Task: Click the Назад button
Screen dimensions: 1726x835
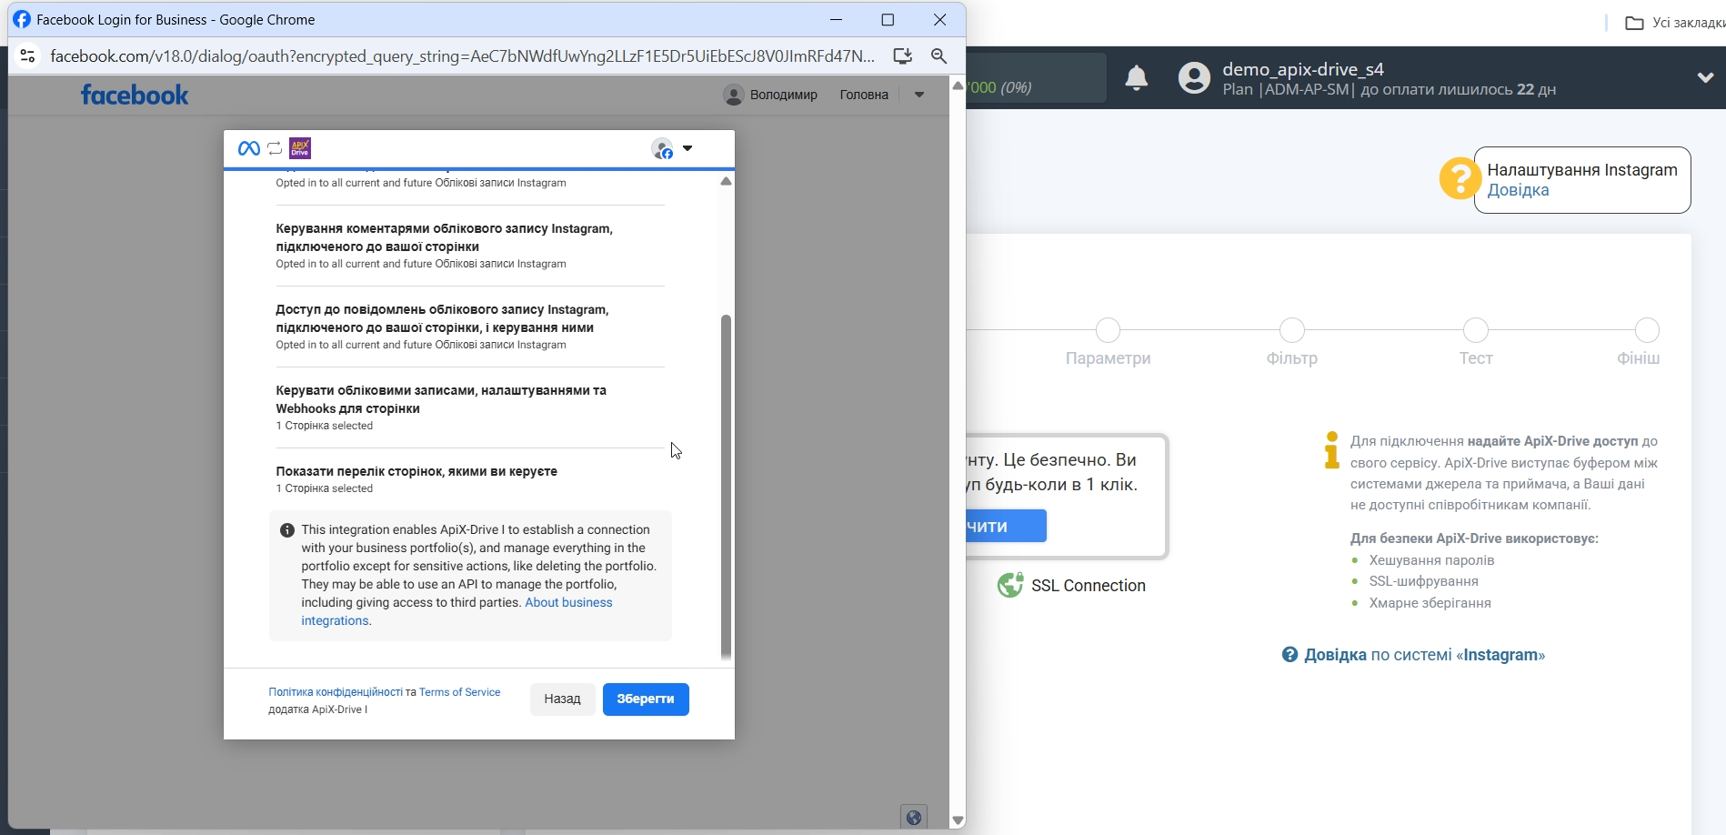Action: click(x=562, y=699)
